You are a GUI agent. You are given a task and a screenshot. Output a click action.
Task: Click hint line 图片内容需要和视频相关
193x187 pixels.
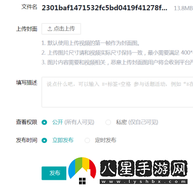click(117, 62)
